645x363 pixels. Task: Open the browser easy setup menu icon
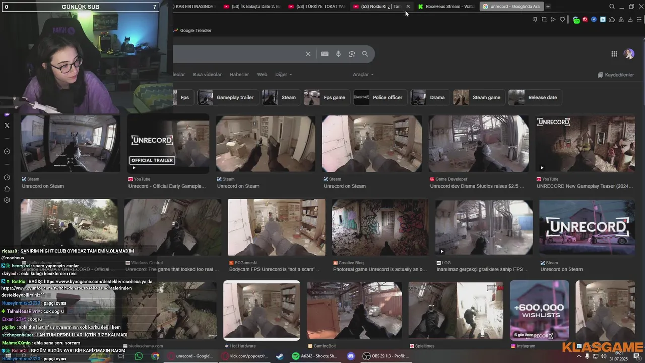click(x=639, y=19)
